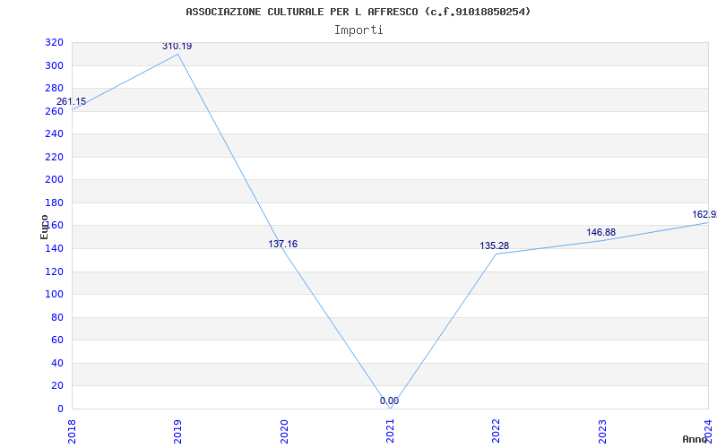
Task: Click the 261.15 data label
Action: point(71,101)
